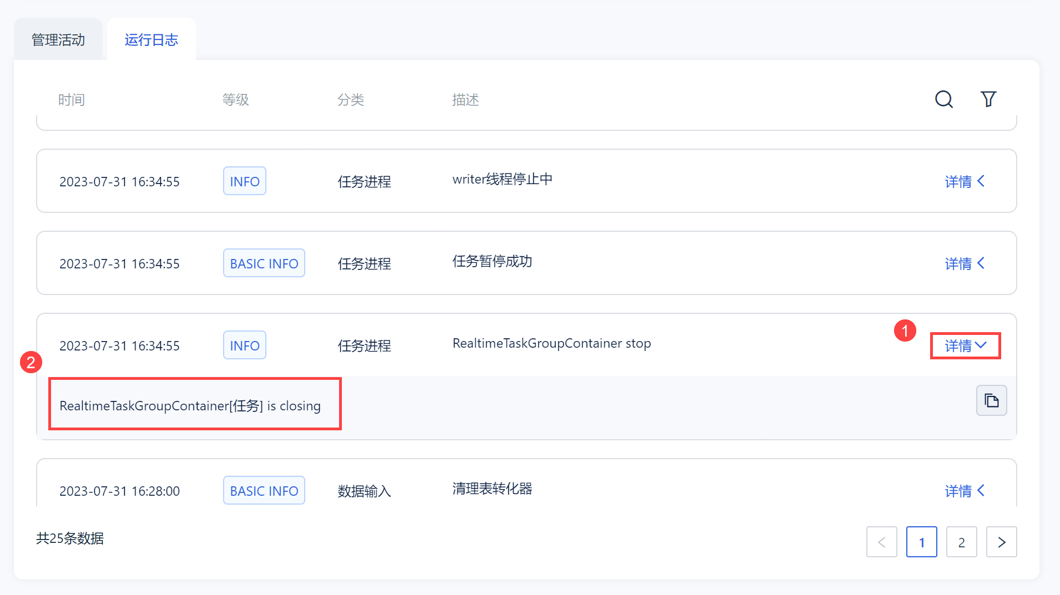Expand 详情 for writer线程停止中 log

pos(965,181)
